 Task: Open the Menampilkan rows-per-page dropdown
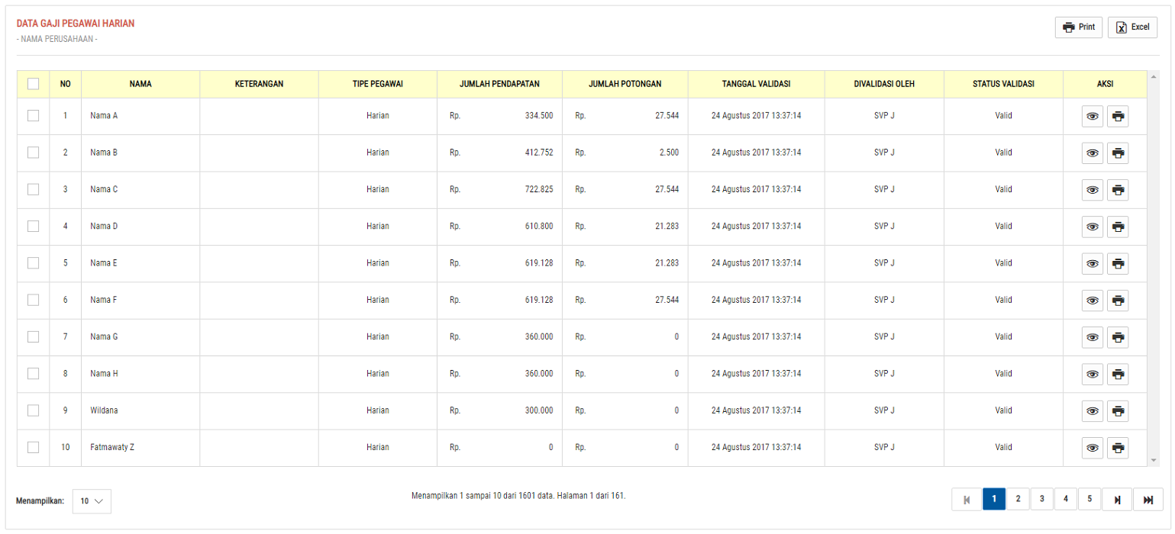click(92, 501)
